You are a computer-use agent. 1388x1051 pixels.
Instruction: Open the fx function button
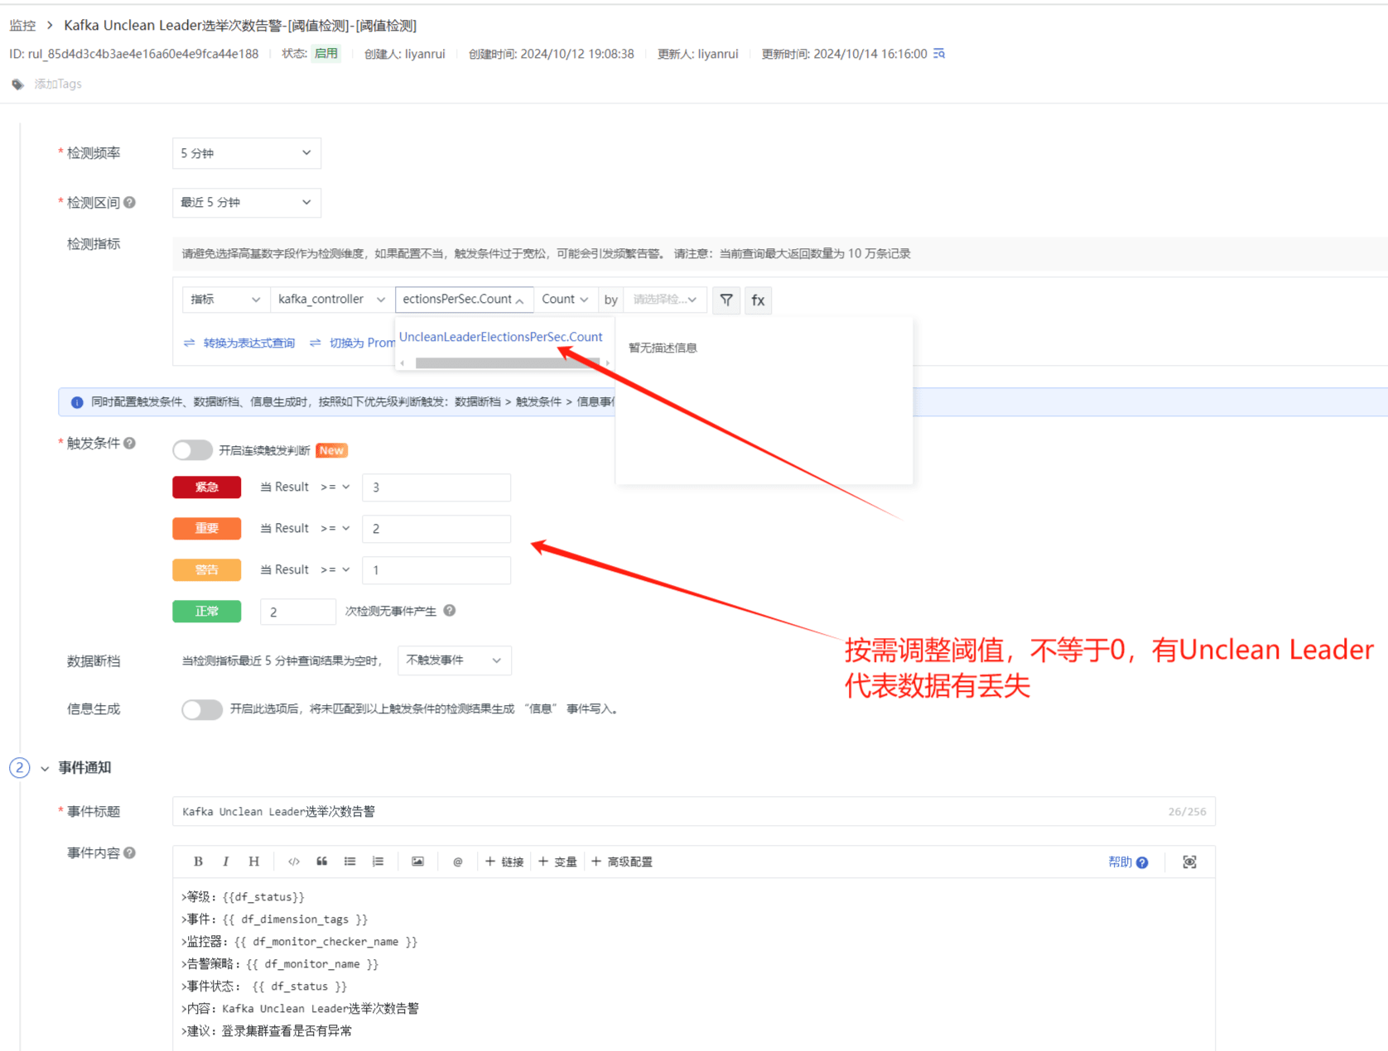click(x=758, y=300)
